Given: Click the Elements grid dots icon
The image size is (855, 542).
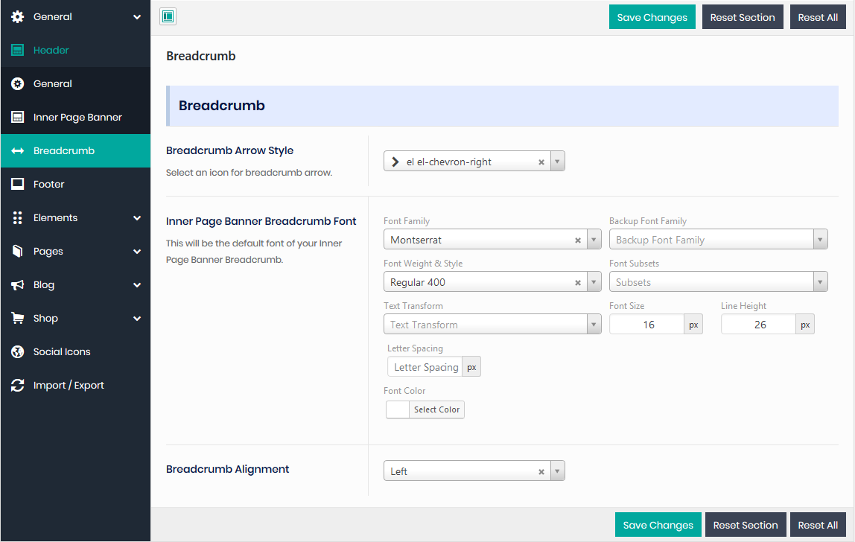Looking at the screenshot, I should [18, 217].
